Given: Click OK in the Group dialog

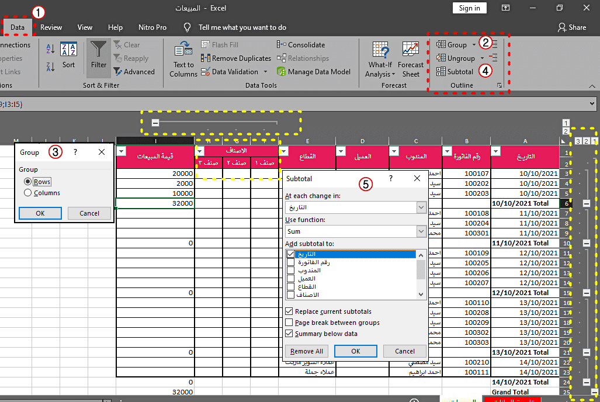Looking at the screenshot, I should [40, 213].
